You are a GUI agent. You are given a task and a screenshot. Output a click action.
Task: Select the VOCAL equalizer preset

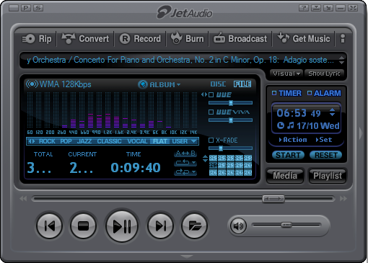pos(137,141)
